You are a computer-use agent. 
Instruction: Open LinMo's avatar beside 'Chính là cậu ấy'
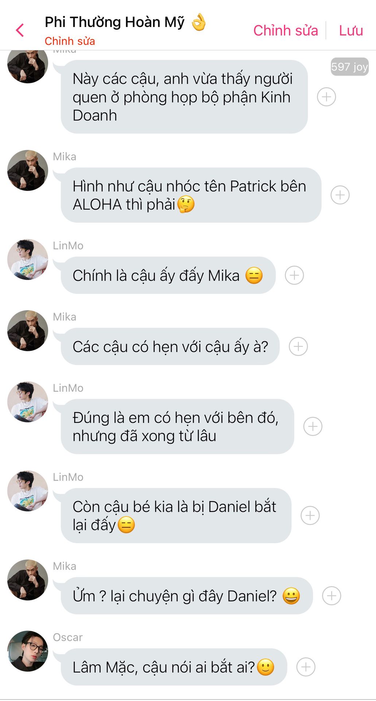28,260
